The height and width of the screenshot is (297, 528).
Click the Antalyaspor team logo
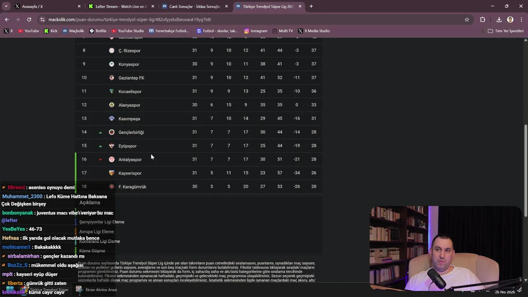pos(111,159)
